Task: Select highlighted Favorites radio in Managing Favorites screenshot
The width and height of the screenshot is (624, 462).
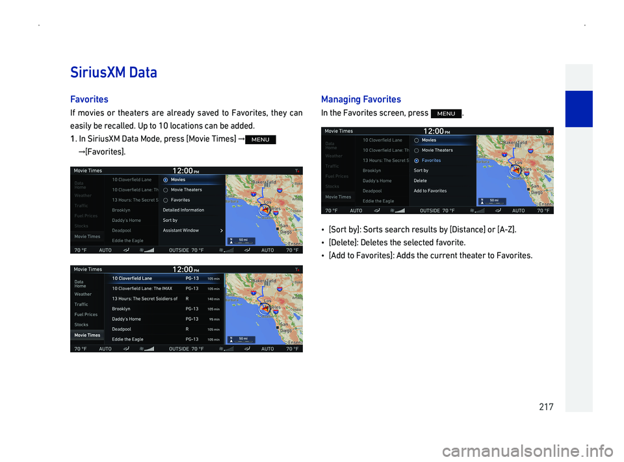Action: [416, 160]
